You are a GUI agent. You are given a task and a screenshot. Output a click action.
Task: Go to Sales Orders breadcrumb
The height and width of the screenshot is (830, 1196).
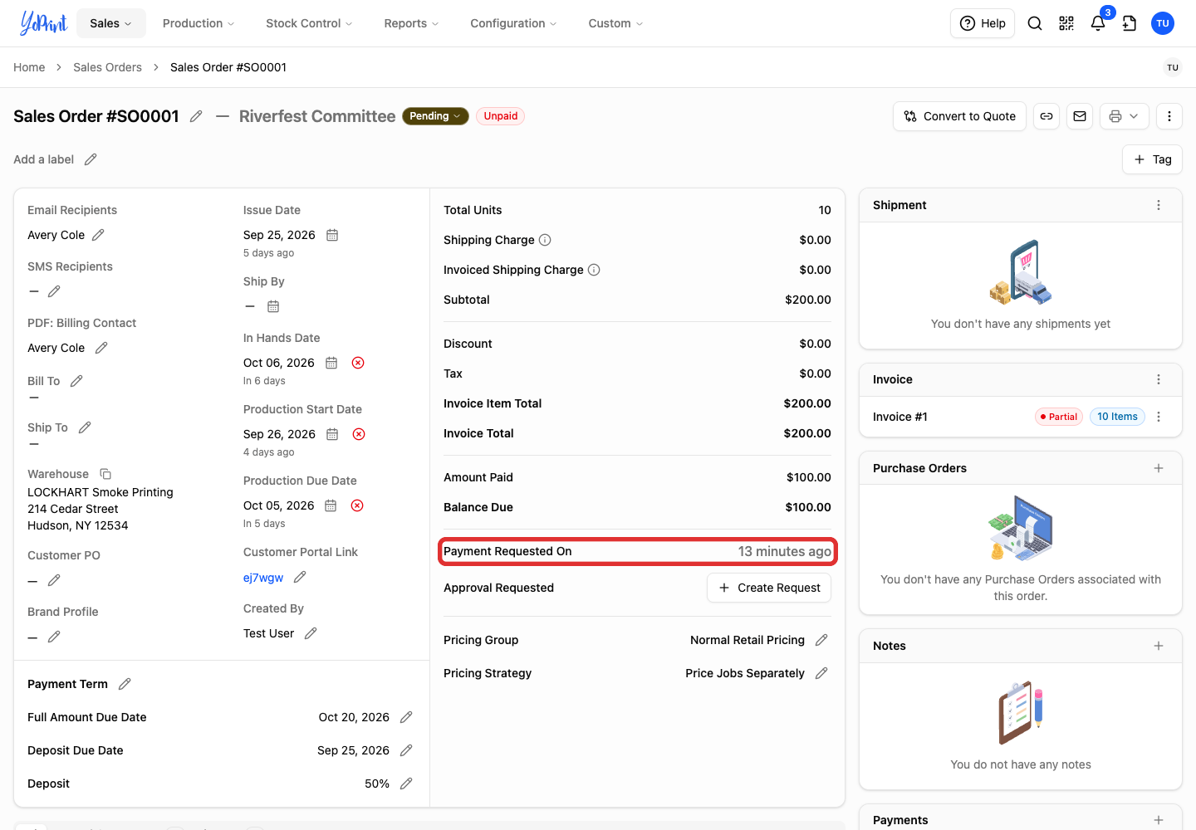coord(107,67)
